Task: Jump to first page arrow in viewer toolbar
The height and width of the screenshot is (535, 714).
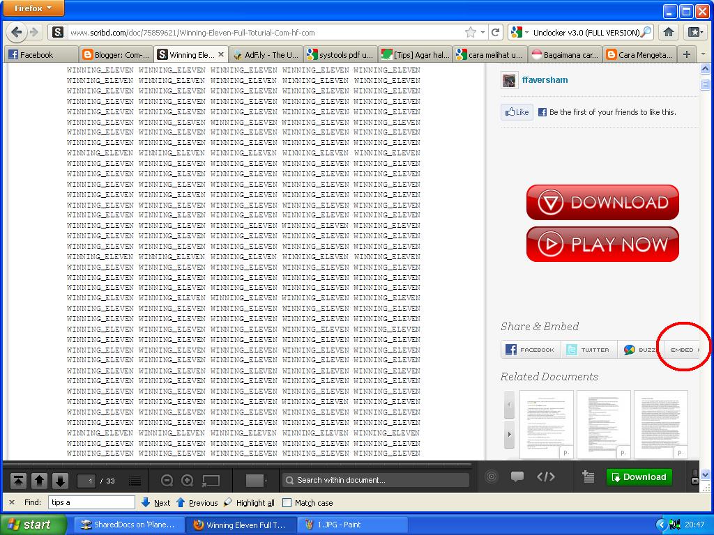Action: tap(18, 481)
